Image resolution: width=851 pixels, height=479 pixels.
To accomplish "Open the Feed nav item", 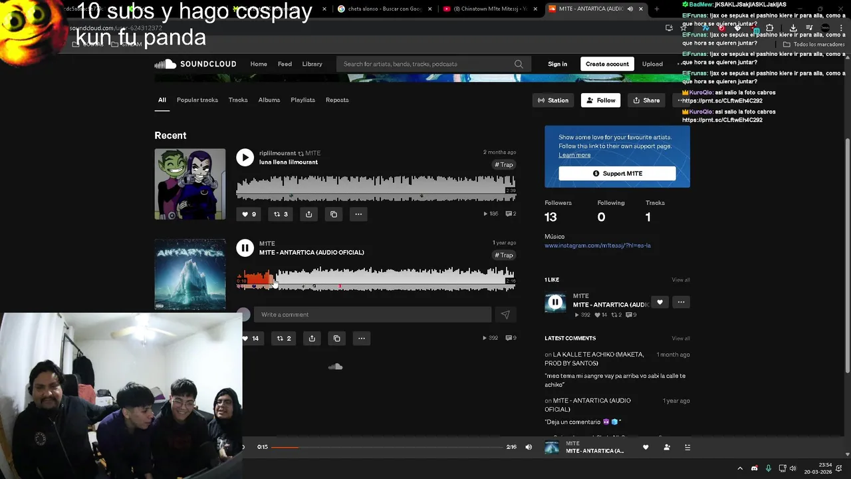I will point(285,64).
